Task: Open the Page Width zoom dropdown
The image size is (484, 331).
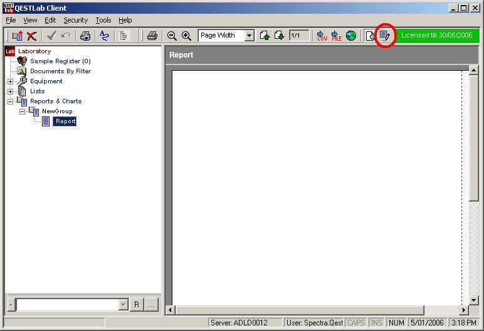Action: pyautogui.click(x=249, y=36)
